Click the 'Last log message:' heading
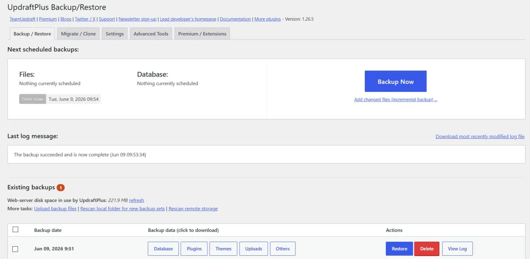The width and height of the screenshot is (530, 259). [33, 136]
